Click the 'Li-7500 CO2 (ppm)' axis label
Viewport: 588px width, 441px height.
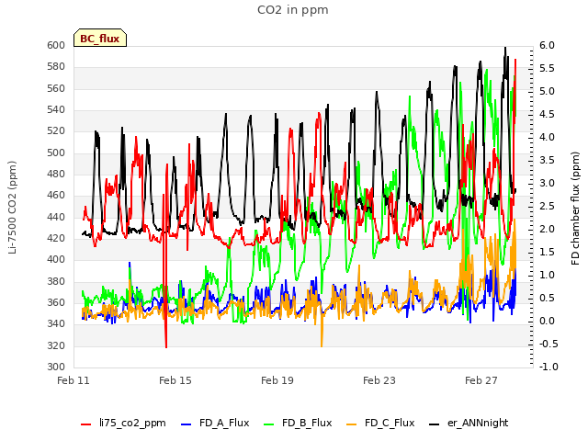12,208
